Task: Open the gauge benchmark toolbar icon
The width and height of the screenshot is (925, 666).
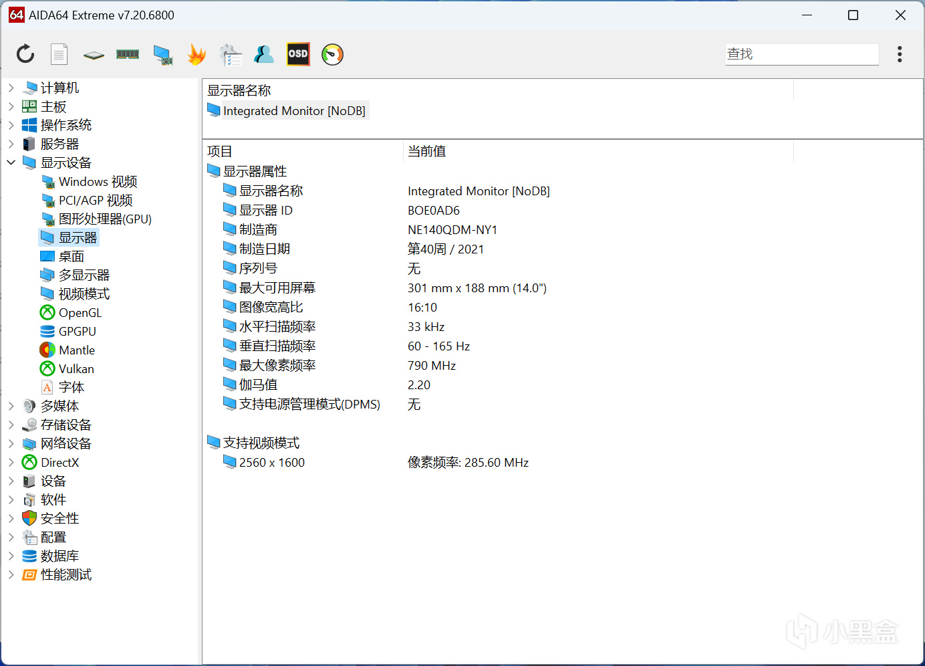Action: click(332, 54)
